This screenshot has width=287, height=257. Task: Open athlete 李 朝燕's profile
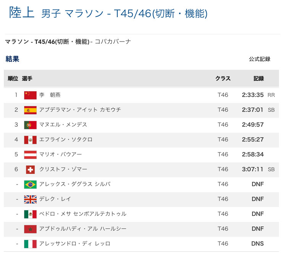click(50, 95)
